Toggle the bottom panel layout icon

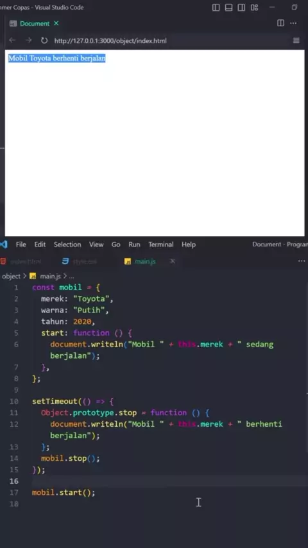point(228,7)
